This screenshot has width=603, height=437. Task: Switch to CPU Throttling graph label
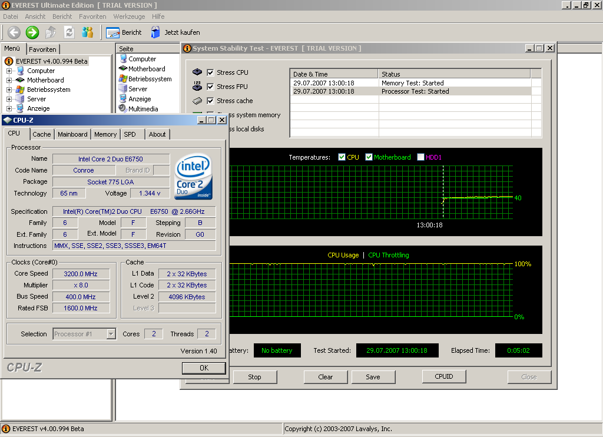[x=389, y=255]
